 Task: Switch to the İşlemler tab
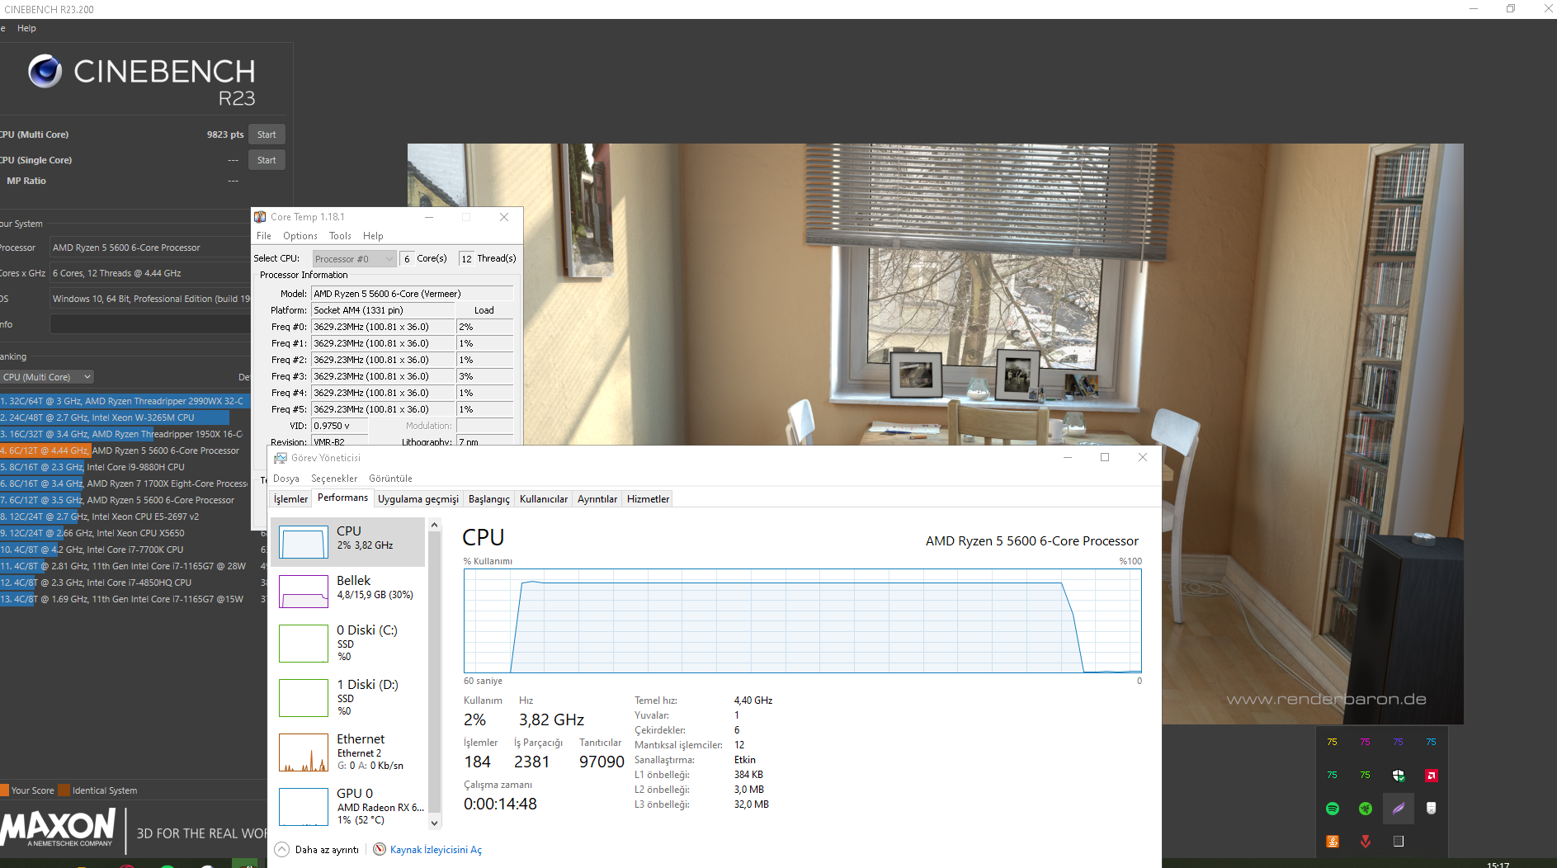click(290, 499)
